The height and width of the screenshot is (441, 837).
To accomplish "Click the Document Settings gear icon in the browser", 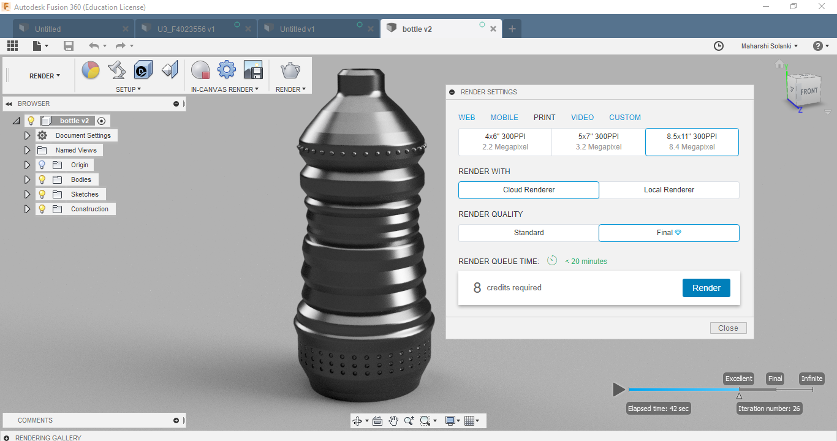I will tap(42, 135).
